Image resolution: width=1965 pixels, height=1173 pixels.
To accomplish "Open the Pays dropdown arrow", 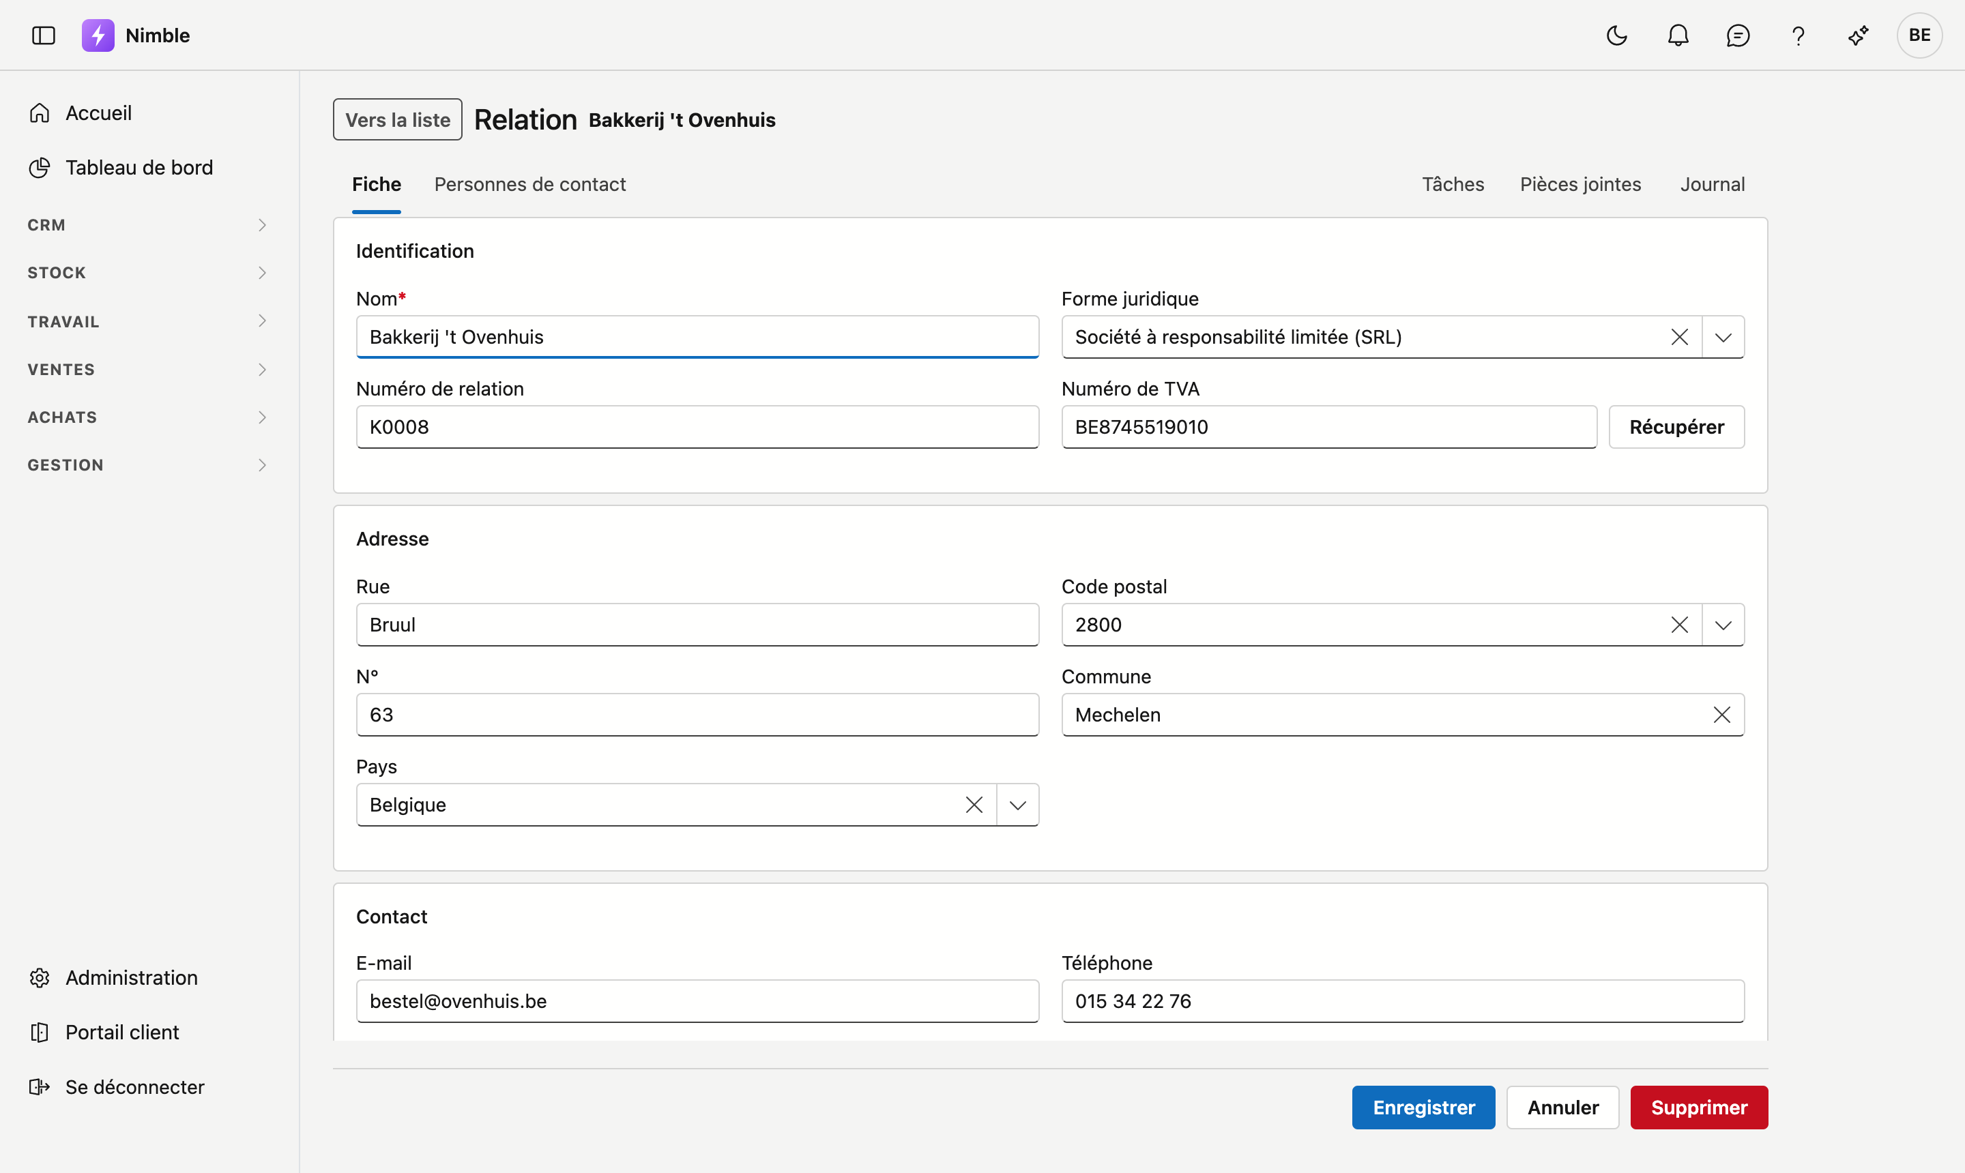I will (1018, 805).
